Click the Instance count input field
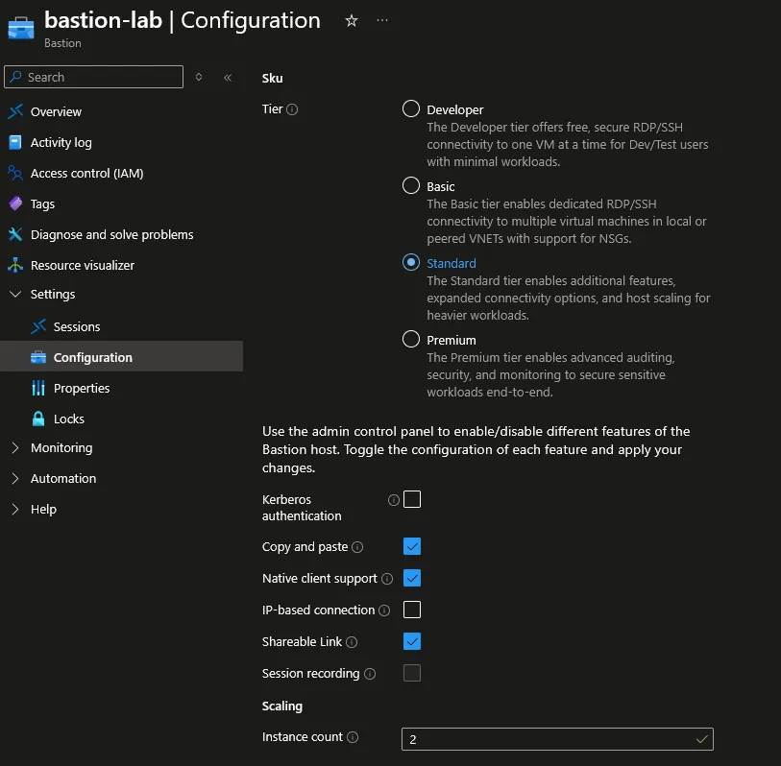Image resolution: width=781 pixels, height=766 pixels. pos(557,739)
